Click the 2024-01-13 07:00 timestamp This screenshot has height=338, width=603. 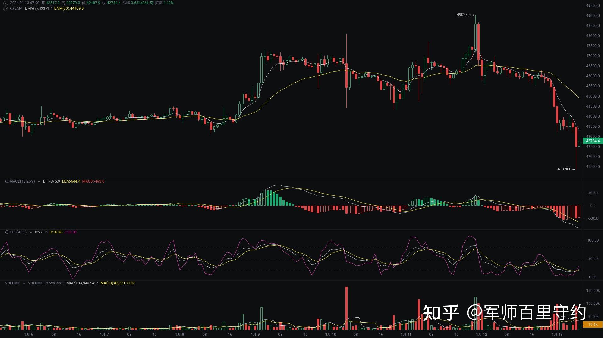pyautogui.click(x=25, y=3)
